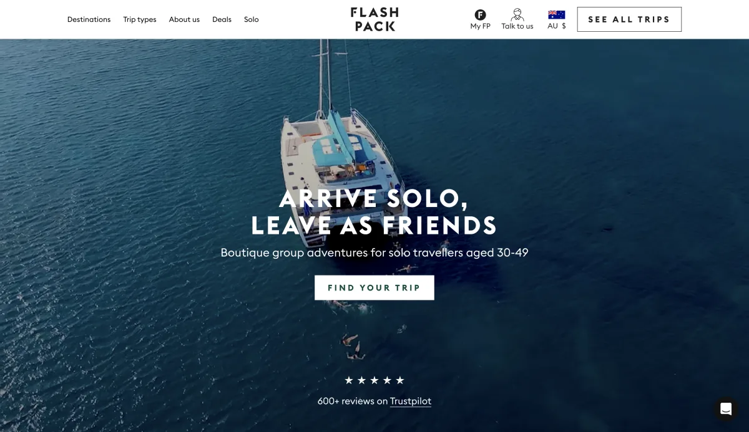Click the FIND YOUR TRIP button
Screen dimensions: 749x432
pyautogui.click(x=374, y=288)
